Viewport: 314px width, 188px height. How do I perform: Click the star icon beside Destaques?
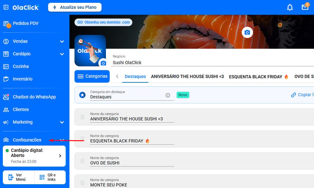click(82, 95)
